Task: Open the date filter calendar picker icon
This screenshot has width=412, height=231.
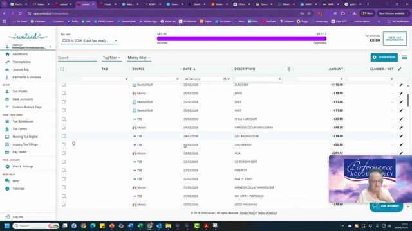Action: [x=225, y=79]
